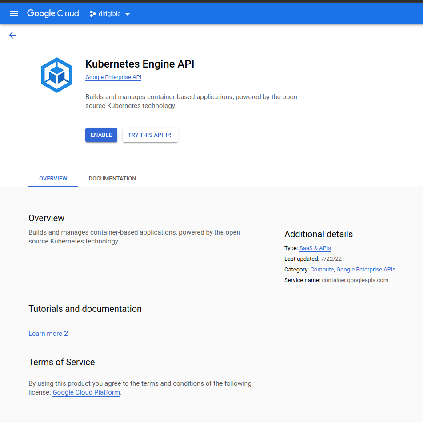Click the Google Cloud logo

pos(53,13)
